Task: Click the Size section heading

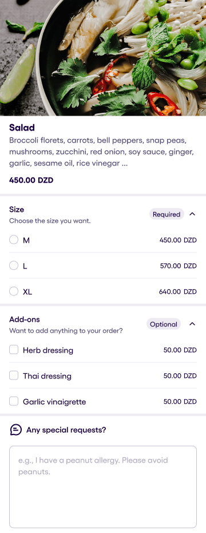Action: [x=17, y=210]
